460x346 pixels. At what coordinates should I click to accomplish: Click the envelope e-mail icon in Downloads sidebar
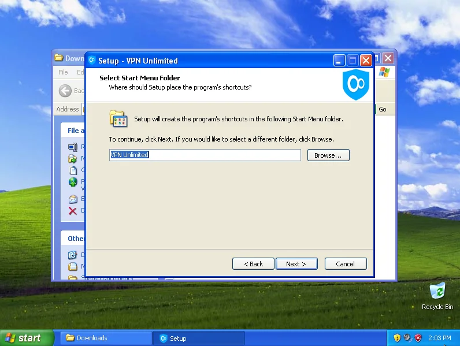(73, 199)
